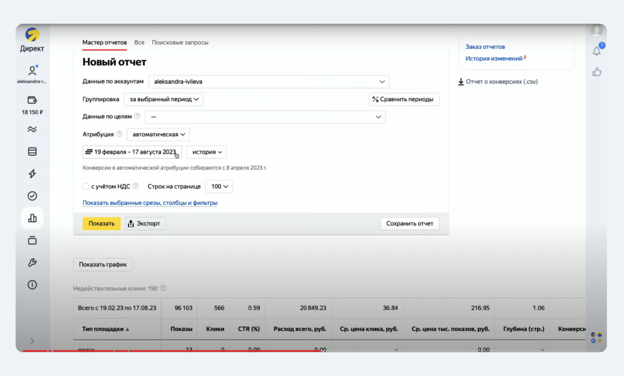The image size is (624, 376).
Task: Open the wavy lines sidebar icon
Action: click(x=32, y=129)
